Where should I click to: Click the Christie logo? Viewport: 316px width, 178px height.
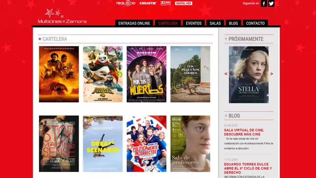[x=148, y=3]
